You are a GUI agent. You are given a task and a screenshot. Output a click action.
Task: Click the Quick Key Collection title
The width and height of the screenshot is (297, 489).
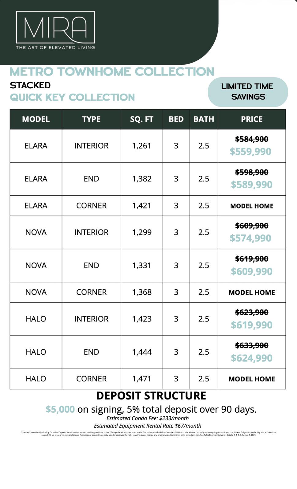click(72, 97)
